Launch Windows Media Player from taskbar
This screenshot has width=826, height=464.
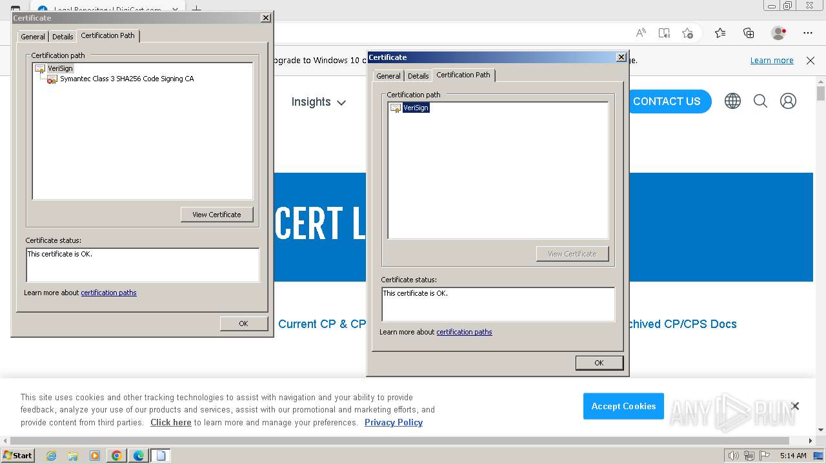tap(95, 456)
